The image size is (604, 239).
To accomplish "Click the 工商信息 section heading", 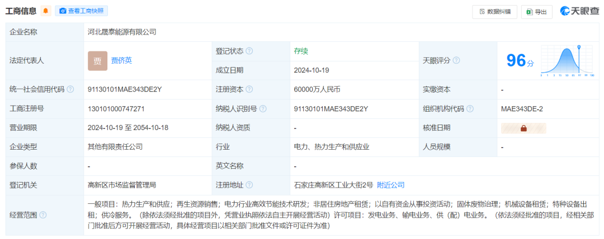I will click(x=21, y=11).
